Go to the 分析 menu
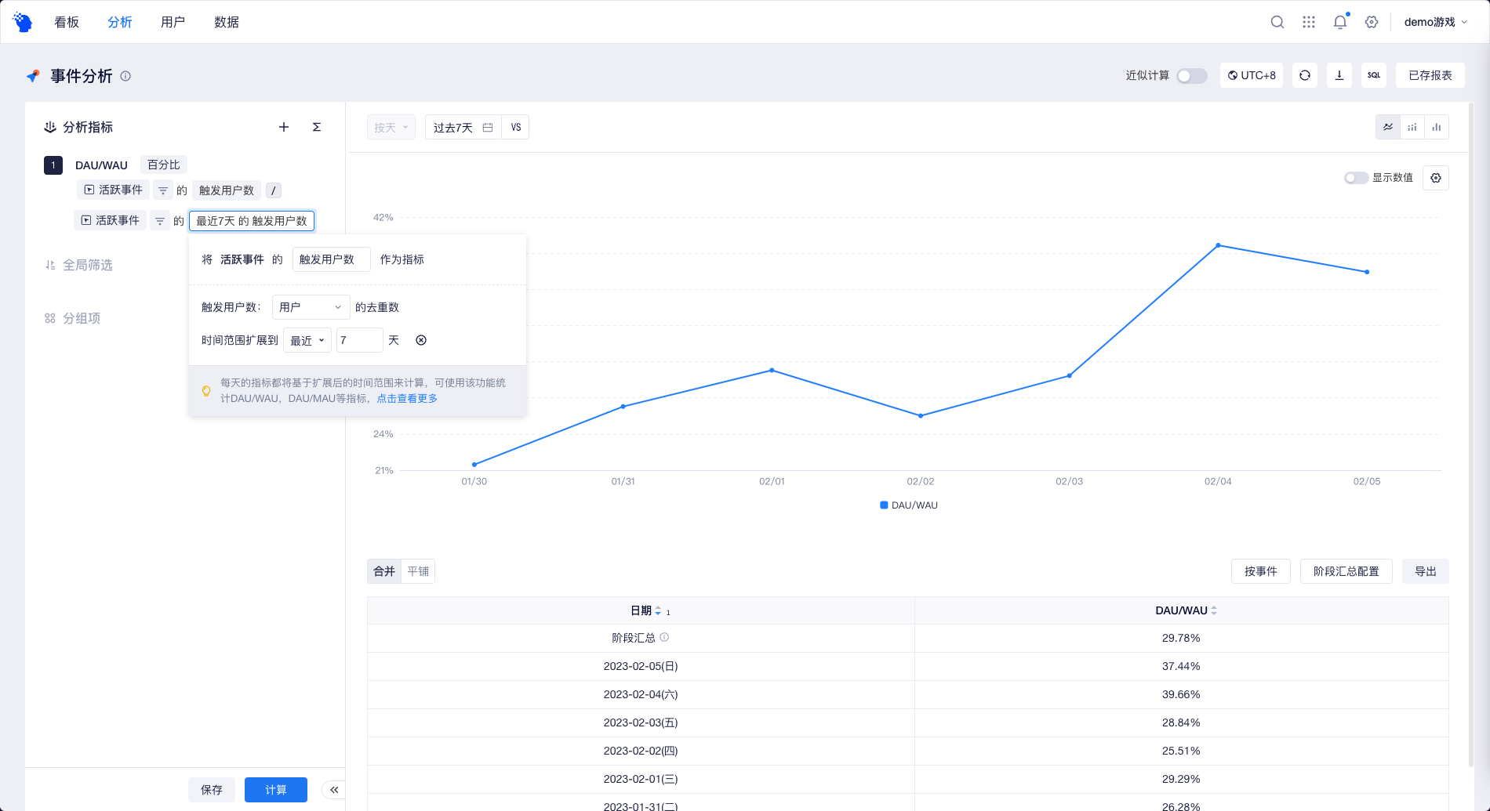 pos(120,22)
